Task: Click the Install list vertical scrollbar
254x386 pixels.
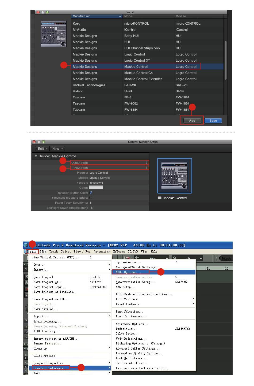Action: click(226, 60)
